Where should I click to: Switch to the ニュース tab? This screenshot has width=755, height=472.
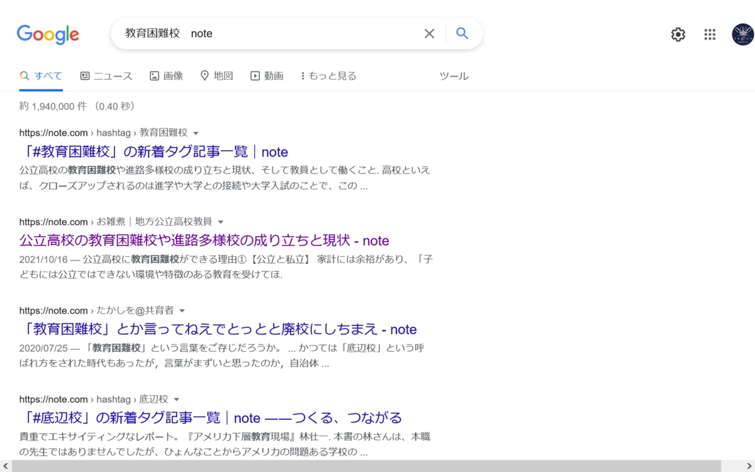[x=106, y=76]
